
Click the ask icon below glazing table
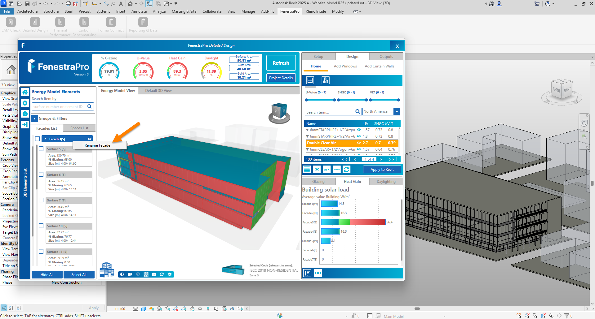327,169
